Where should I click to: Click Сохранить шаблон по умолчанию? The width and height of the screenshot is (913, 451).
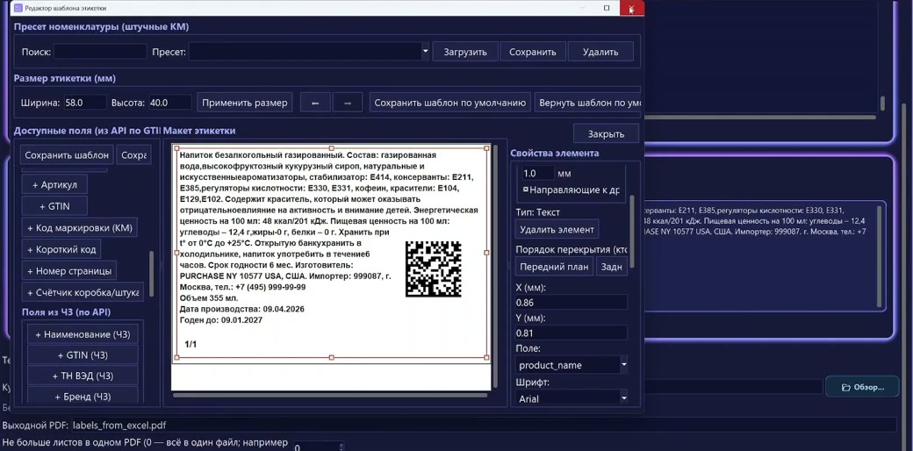pyautogui.click(x=450, y=103)
